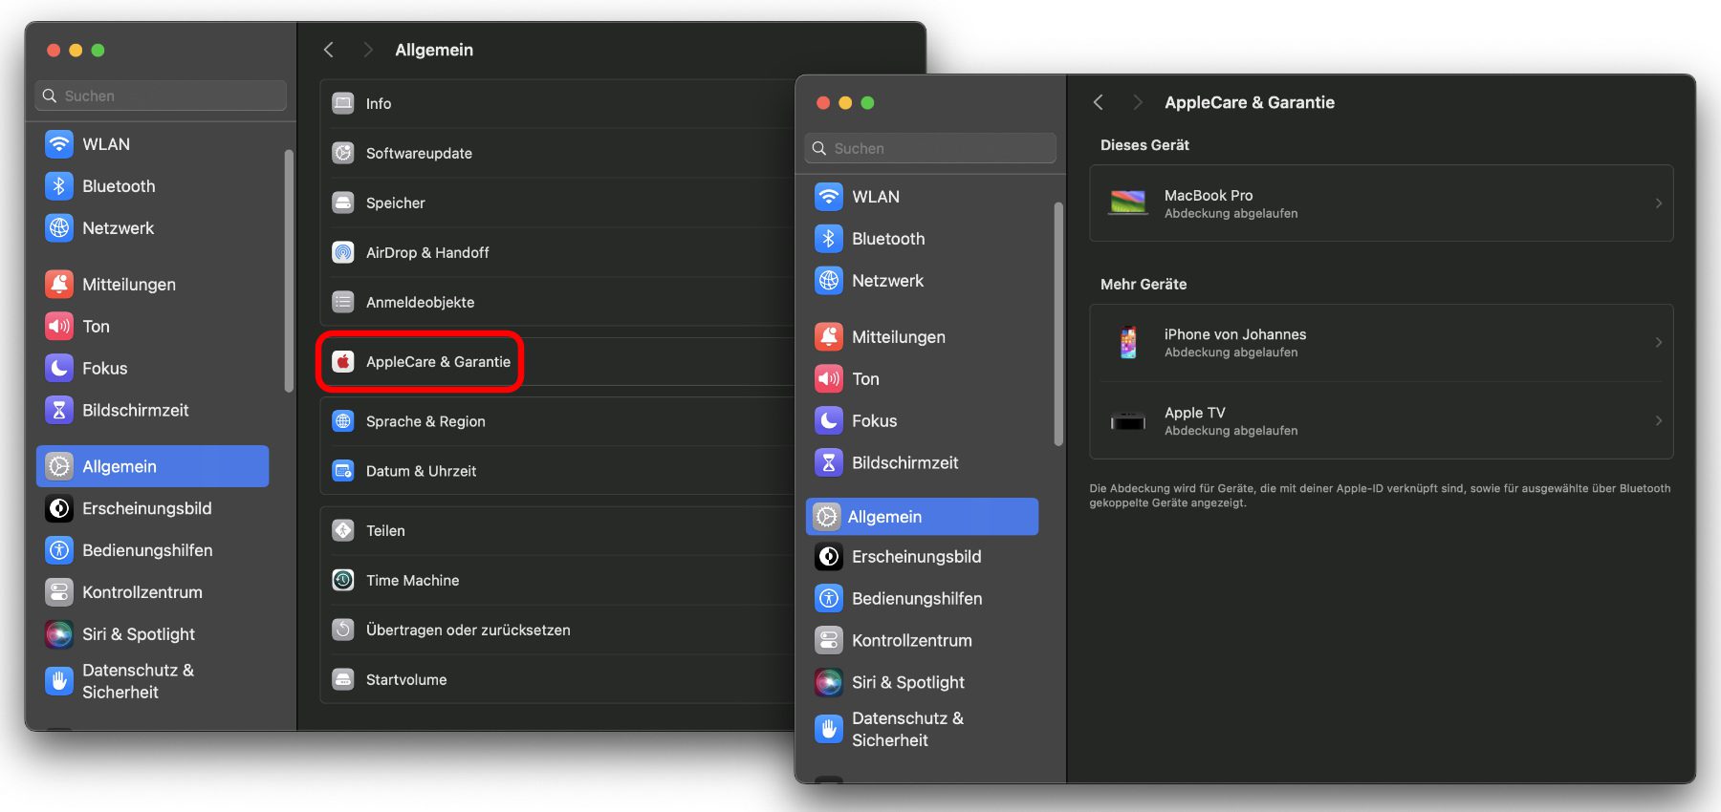Screen dimensions: 1721x812
Task: Click the Startvolume disk icon
Action: [x=343, y=679]
